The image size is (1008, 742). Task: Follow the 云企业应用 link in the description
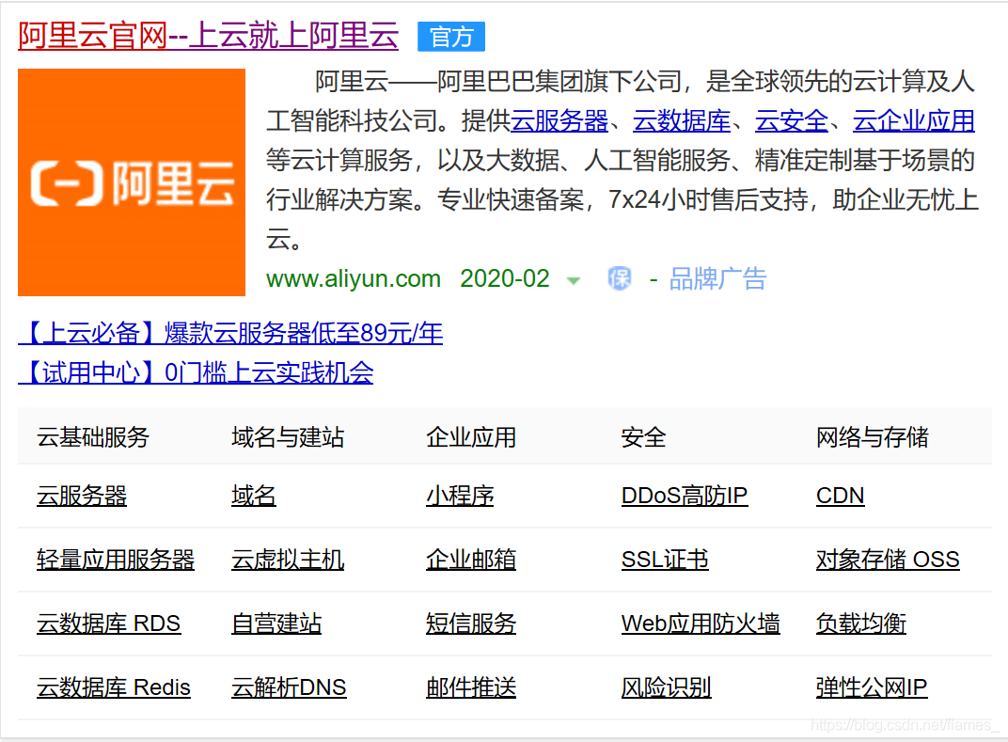click(914, 121)
